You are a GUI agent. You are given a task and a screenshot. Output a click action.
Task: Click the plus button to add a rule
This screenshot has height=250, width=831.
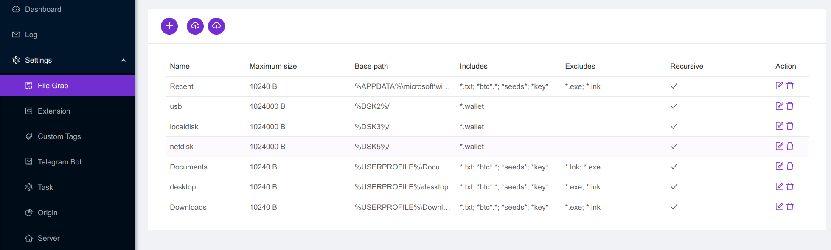pyautogui.click(x=169, y=26)
